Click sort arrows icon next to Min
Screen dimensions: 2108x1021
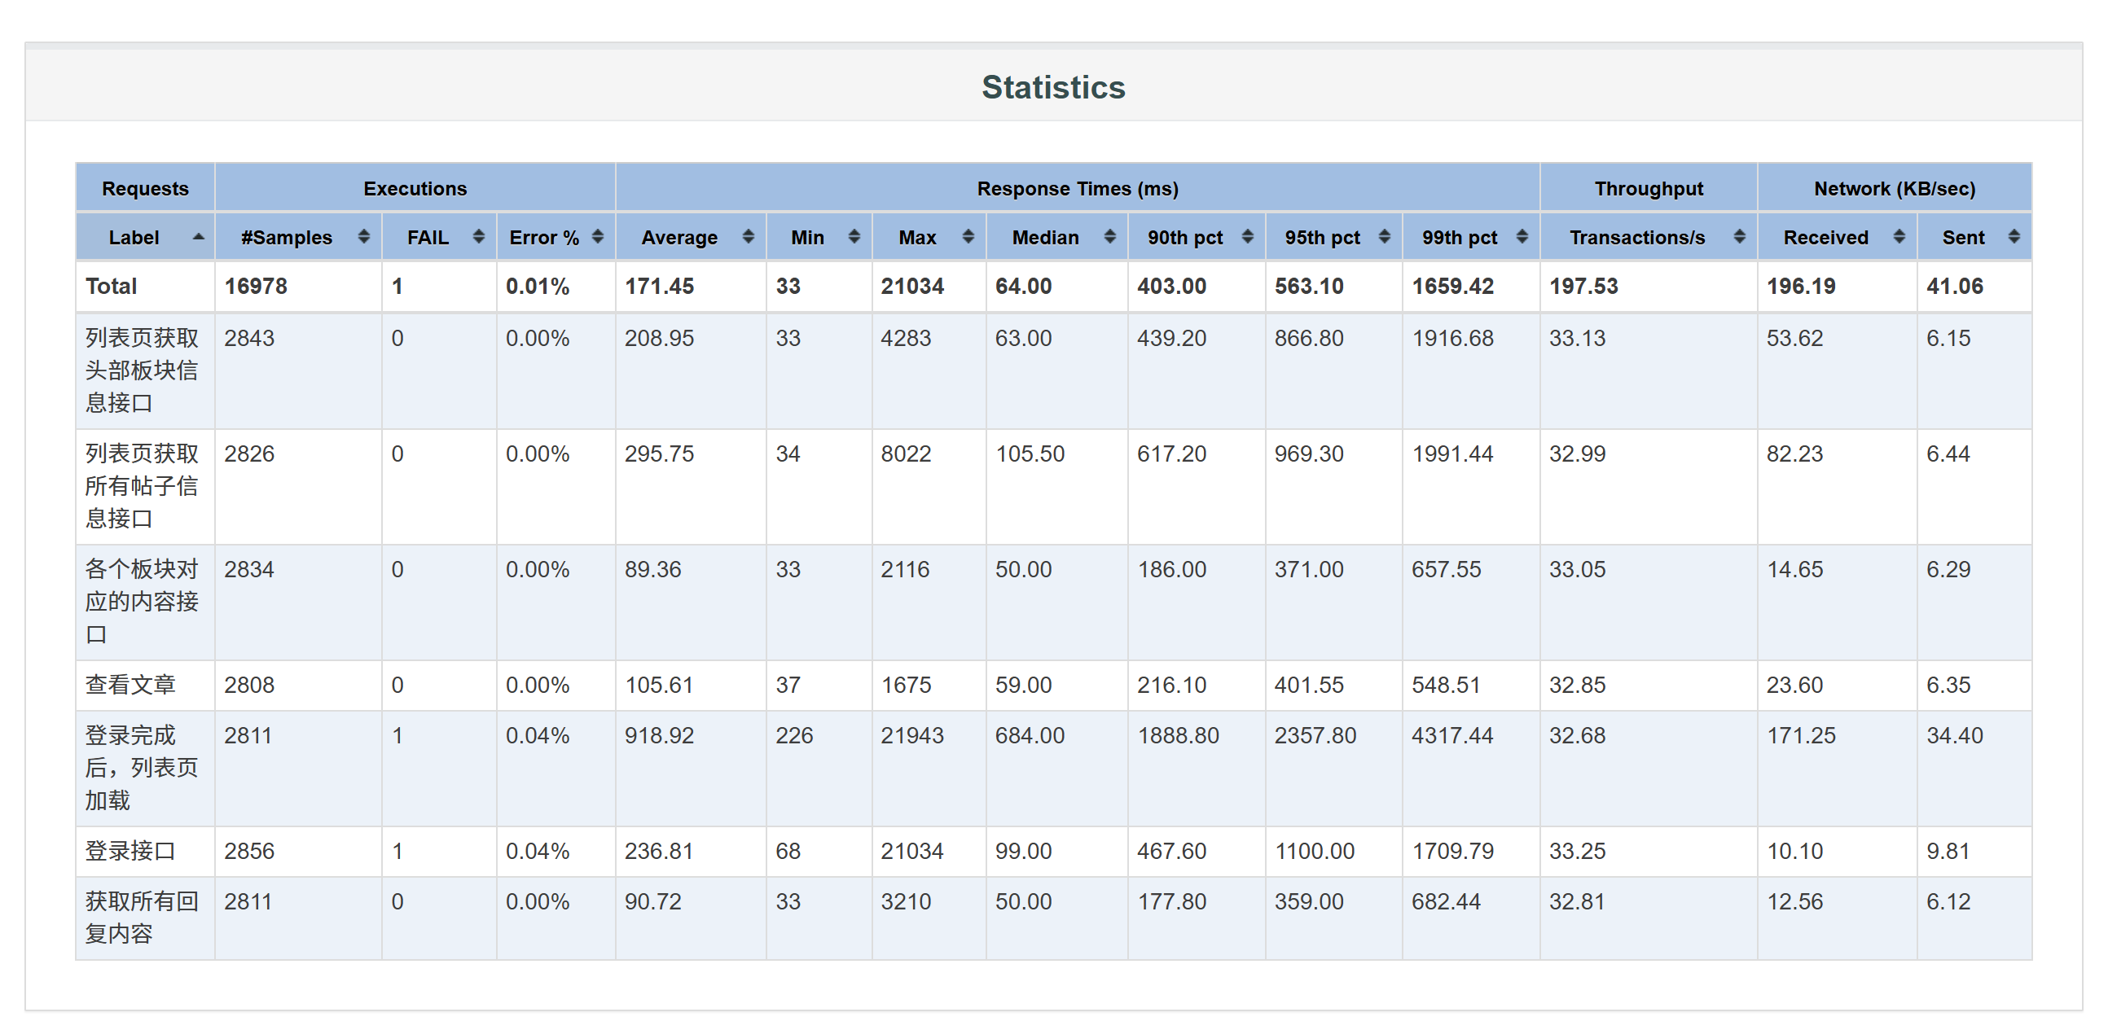pyautogui.click(x=854, y=237)
